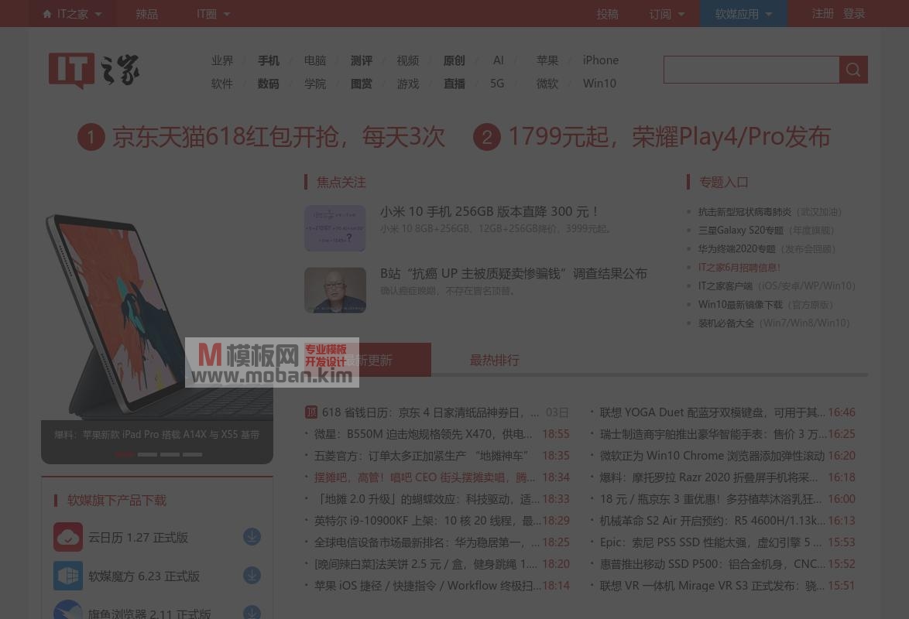Open 辣品 in top bar
This screenshot has width=909, height=619.
pyautogui.click(x=146, y=14)
